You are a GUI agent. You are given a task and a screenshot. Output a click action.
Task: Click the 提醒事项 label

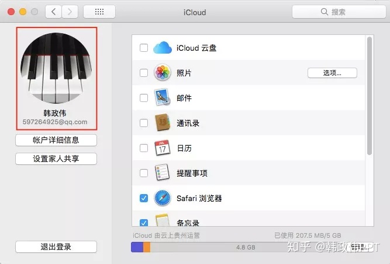click(x=192, y=173)
